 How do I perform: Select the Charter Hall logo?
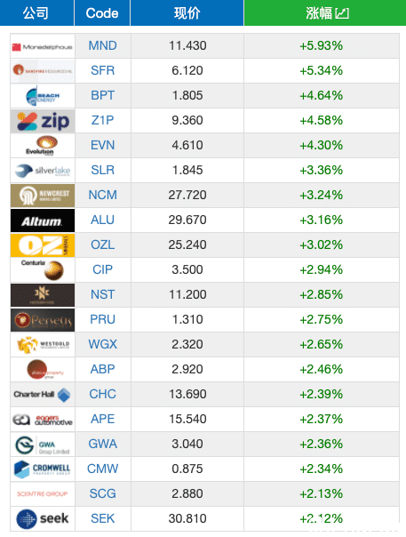tap(43, 395)
